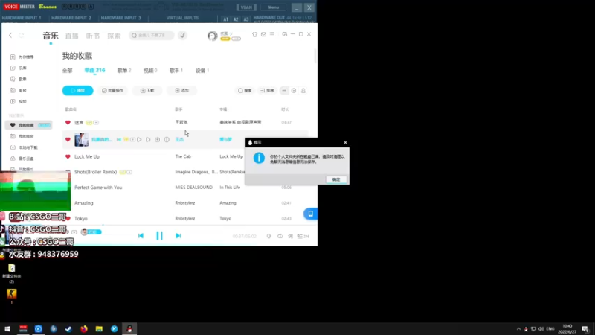595x335 pixels.
Task: Select the 歌单 2 favorites tab
Action: click(x=124, y=71)
